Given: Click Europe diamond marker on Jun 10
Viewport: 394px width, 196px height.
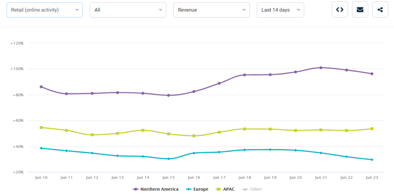Looking at the screenshot, I should point(41,148).
